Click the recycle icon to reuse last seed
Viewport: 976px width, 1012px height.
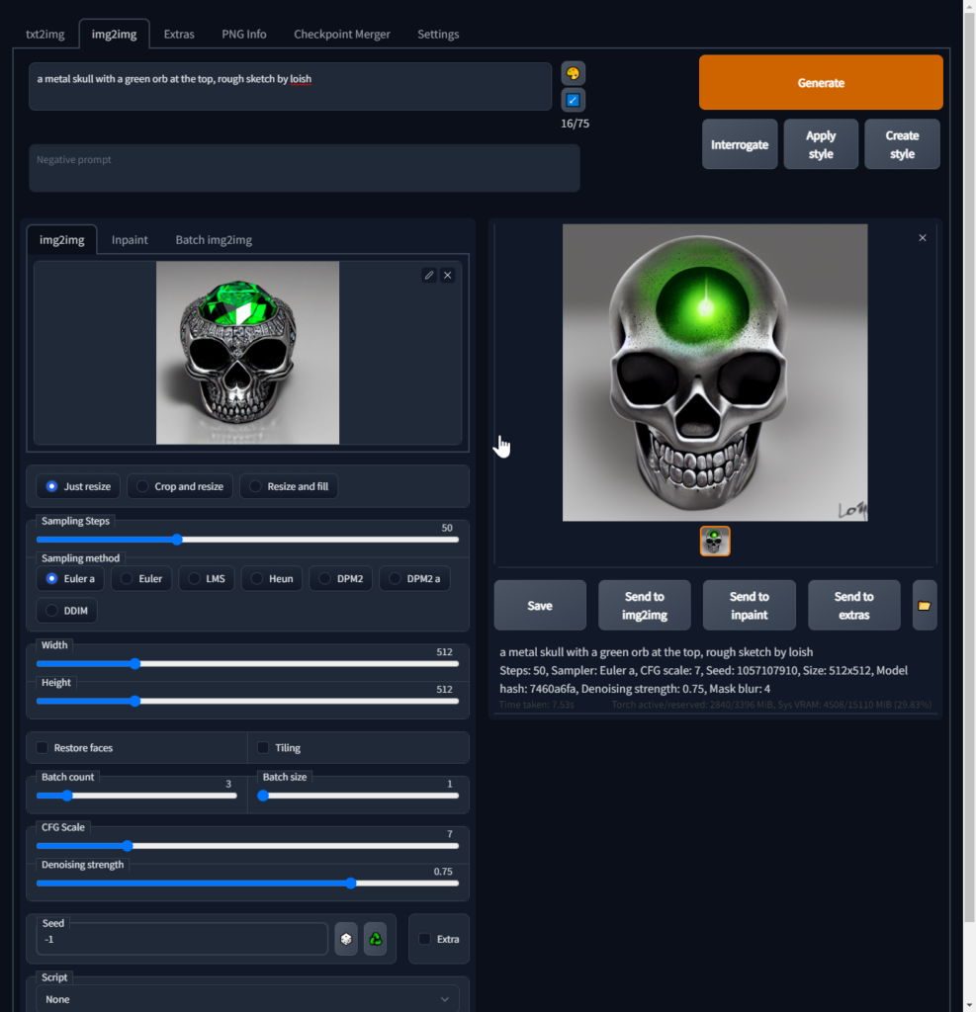pyautogui.click(x=375, y=938)
